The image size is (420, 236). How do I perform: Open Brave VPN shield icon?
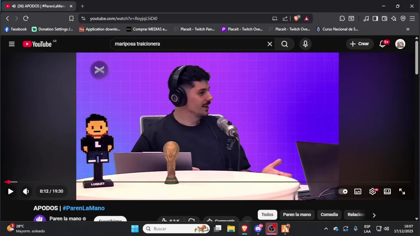click(x=403, y=18)
